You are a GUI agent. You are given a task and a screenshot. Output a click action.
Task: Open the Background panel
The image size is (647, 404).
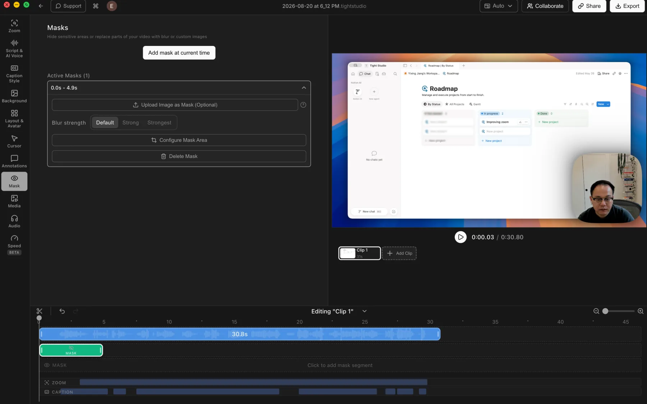coord(14,96)
